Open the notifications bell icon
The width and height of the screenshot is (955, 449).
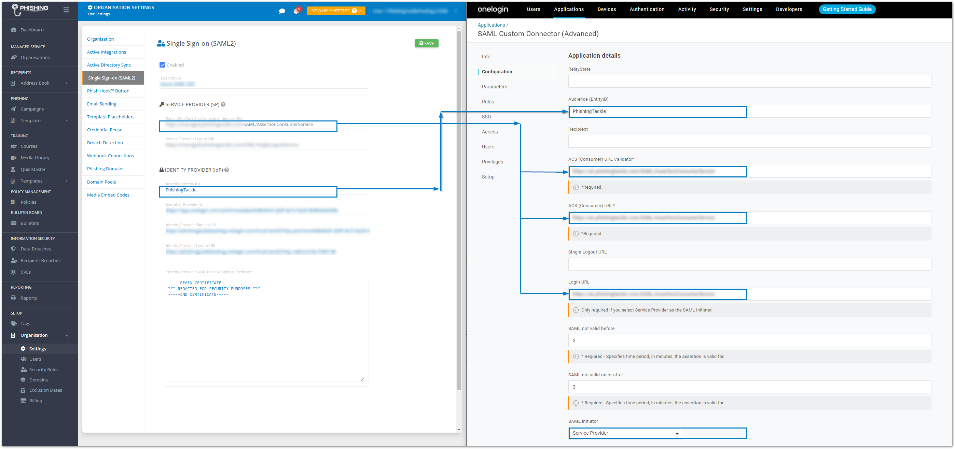[296, 11]
